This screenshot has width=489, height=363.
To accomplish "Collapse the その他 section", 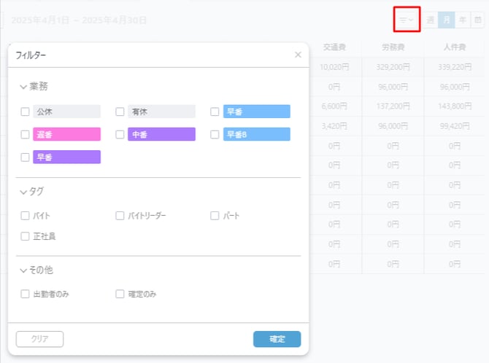I will (x=24, y=270).
